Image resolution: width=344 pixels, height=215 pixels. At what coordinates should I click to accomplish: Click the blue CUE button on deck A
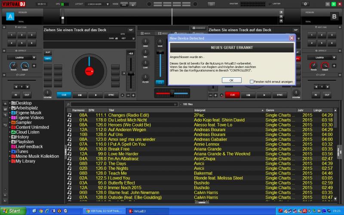point(64,95)
